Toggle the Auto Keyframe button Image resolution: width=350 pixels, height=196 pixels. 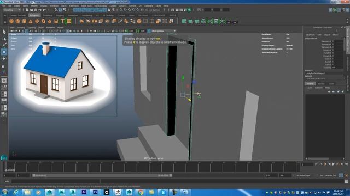341,175
